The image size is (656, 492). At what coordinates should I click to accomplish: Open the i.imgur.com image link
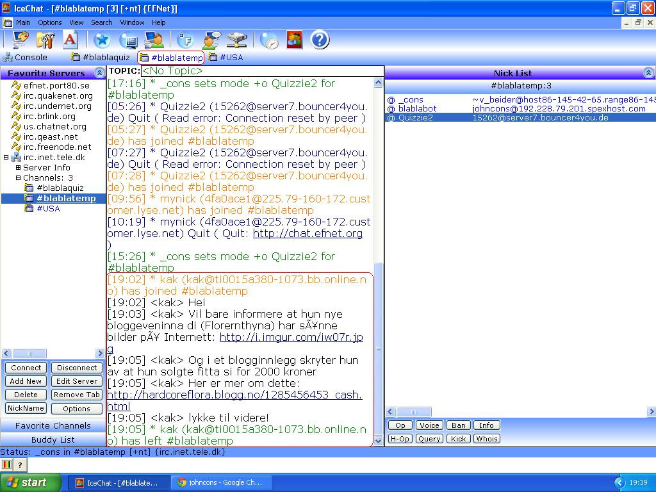click(x=291, y=337)
